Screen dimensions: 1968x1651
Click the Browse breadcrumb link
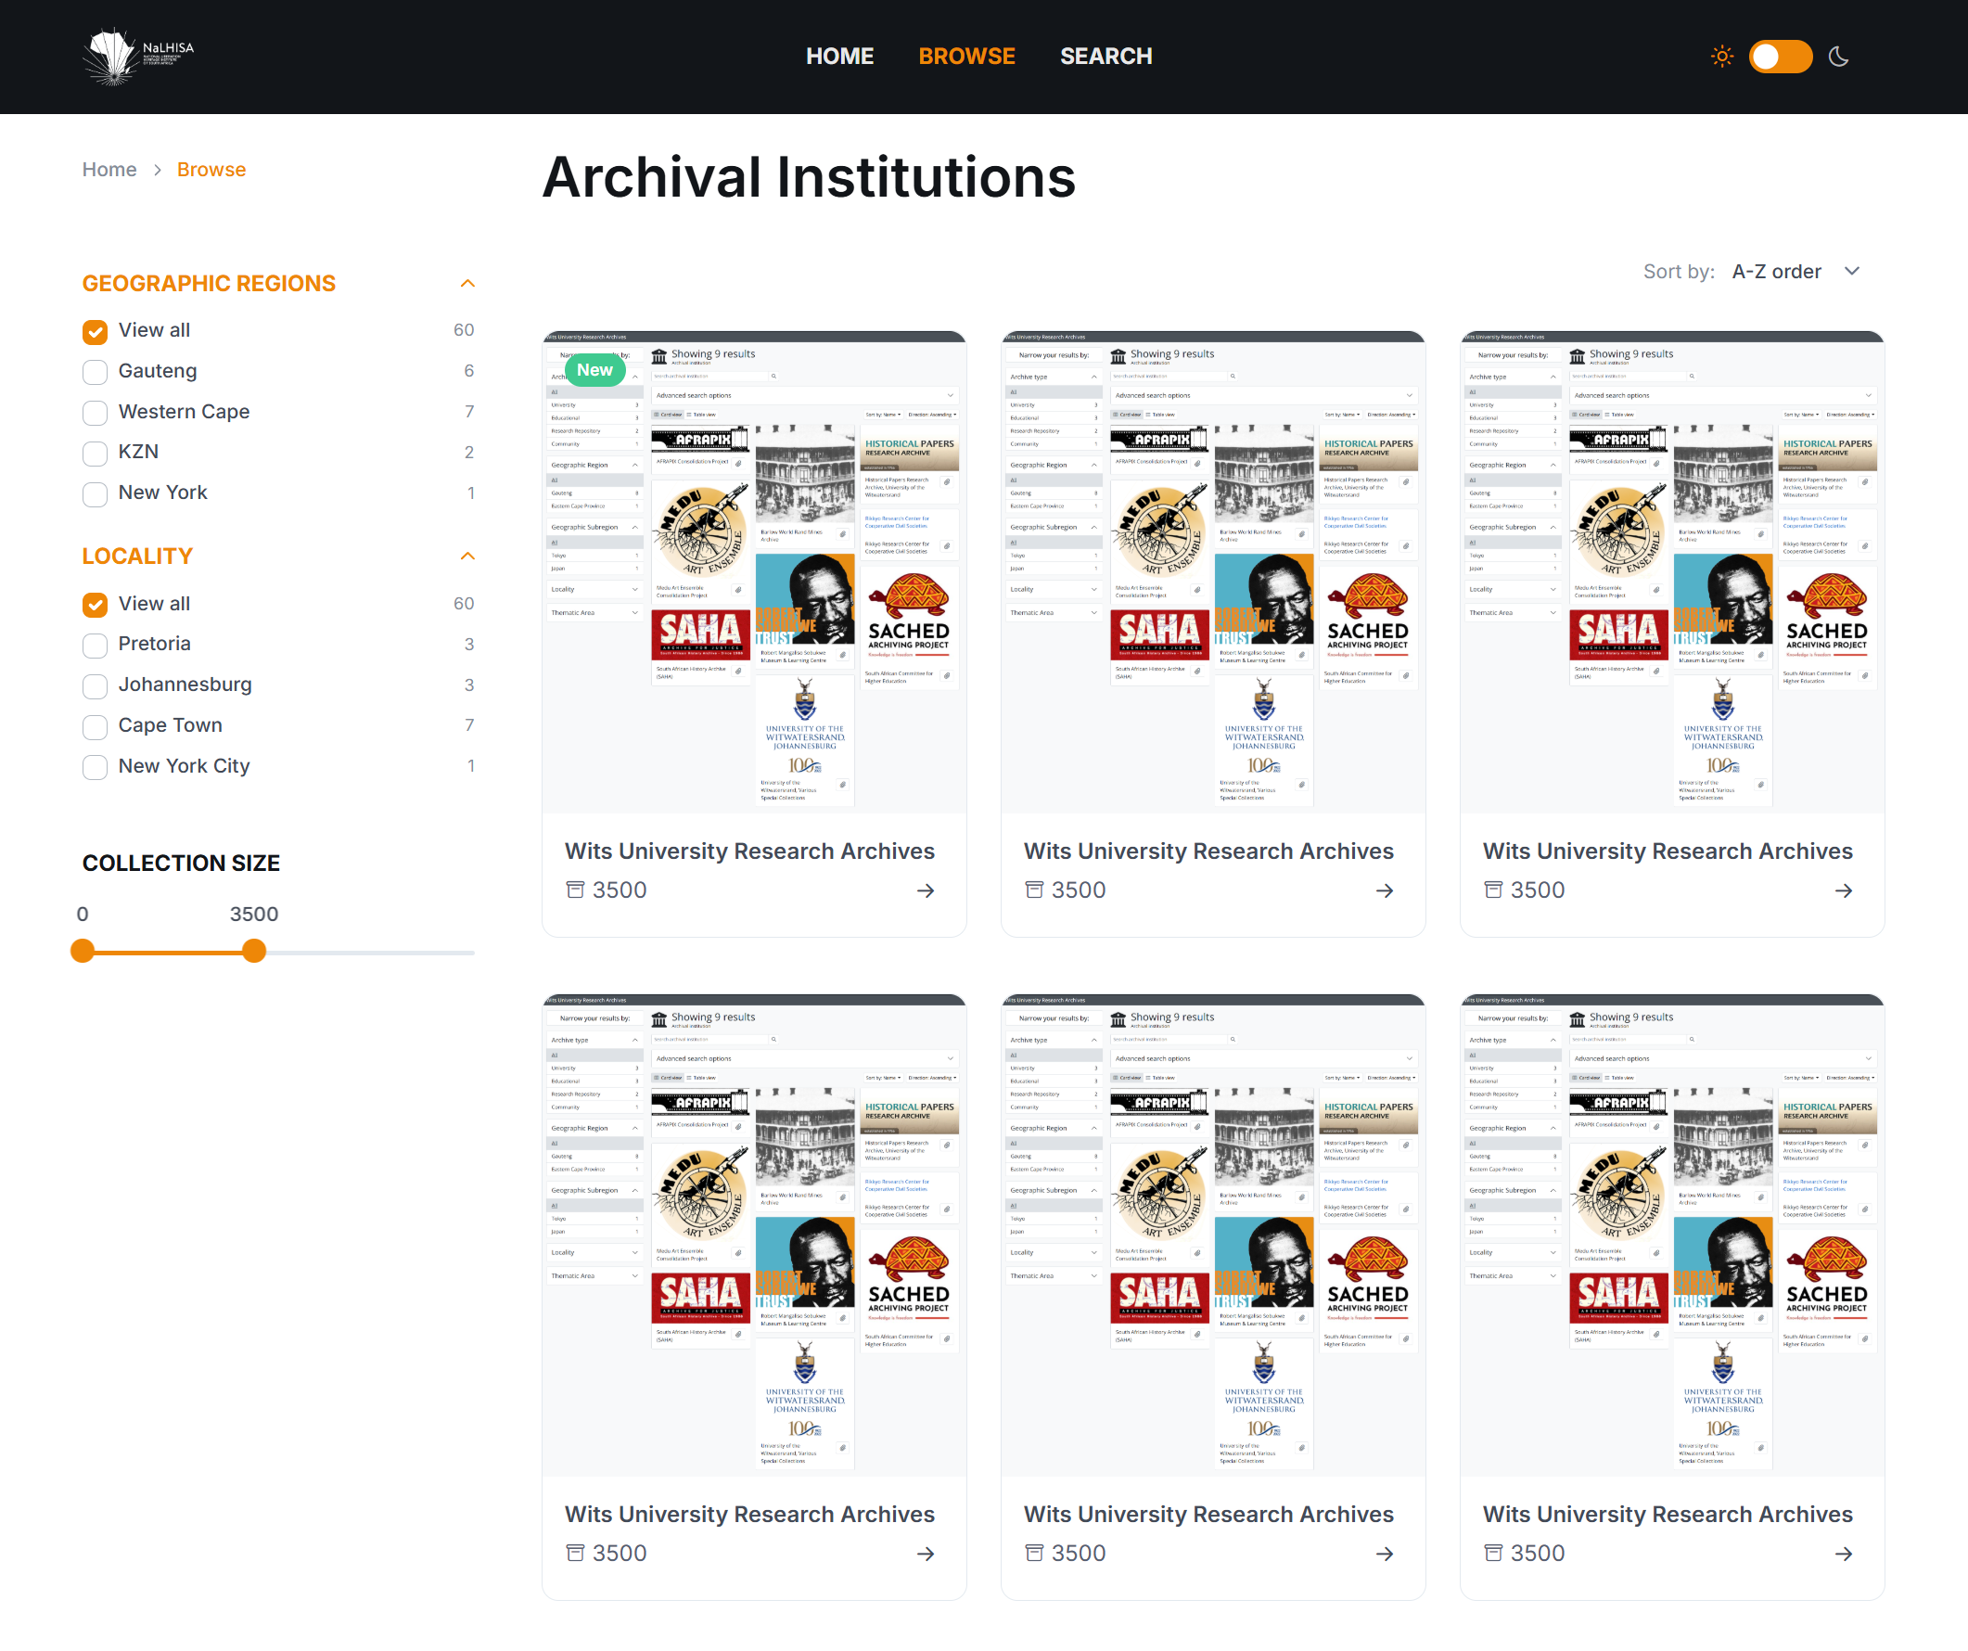point(211,170)
